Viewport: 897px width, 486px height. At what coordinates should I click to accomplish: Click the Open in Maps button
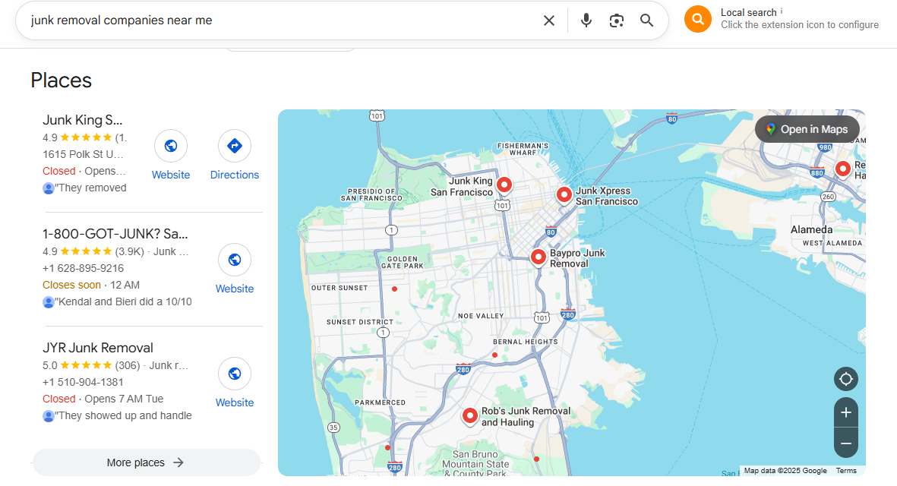[x=807, y=129]
